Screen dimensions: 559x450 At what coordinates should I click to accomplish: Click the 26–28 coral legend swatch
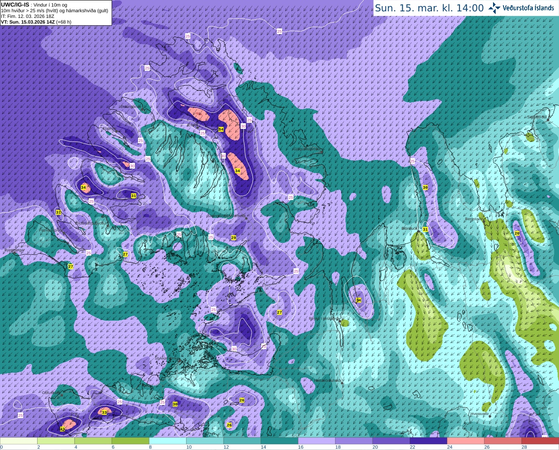[x=503, y=441]
